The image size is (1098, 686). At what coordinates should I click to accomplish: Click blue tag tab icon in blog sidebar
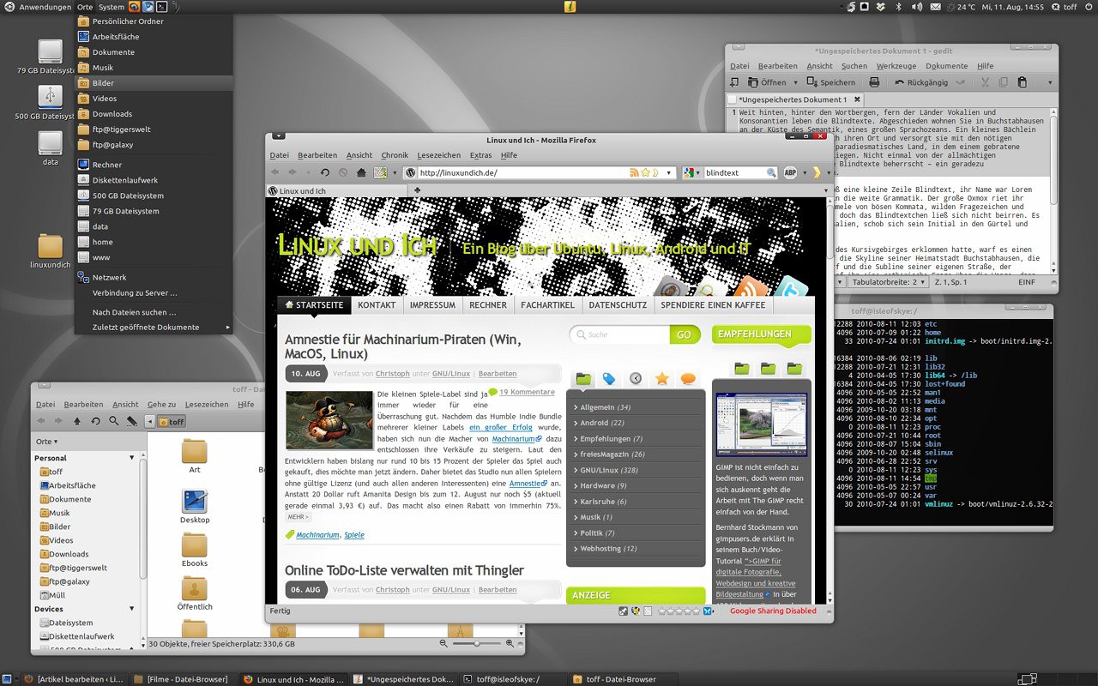click(609, 378)
